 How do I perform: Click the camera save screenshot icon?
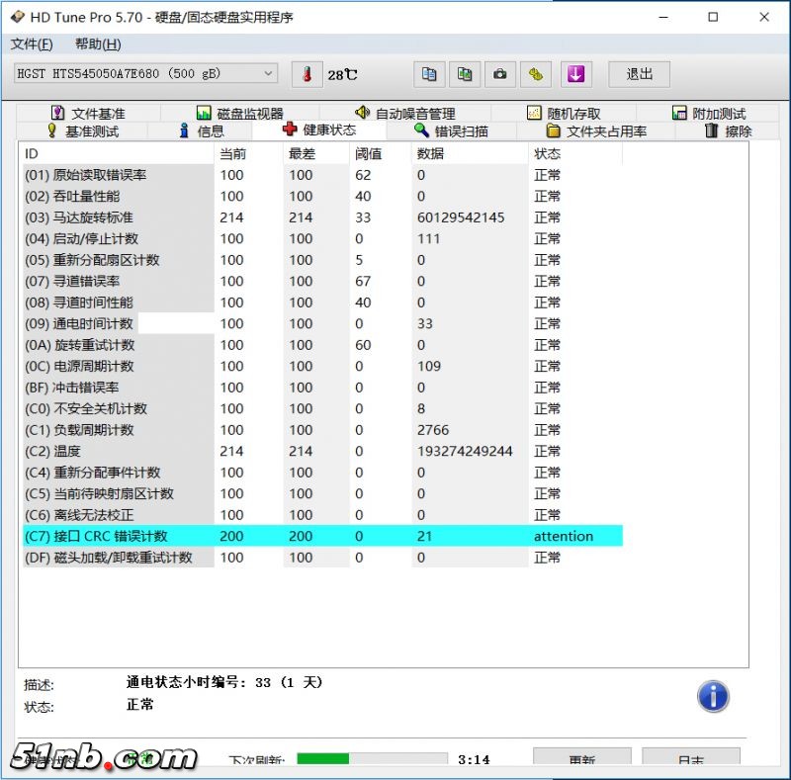point(500,74)
